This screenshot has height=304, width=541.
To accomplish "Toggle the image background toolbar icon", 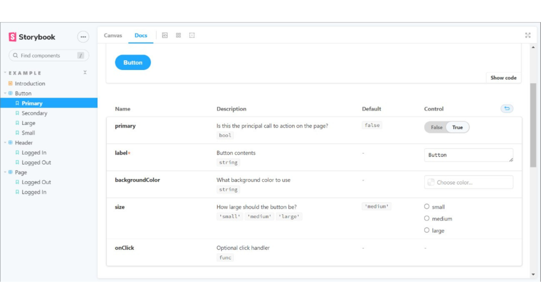I will [x=165, y=35].
